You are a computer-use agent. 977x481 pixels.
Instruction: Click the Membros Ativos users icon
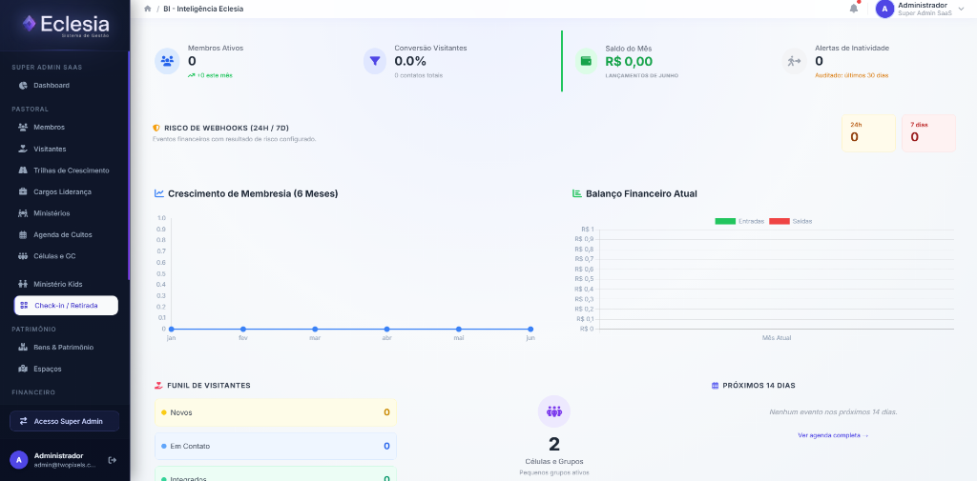167,61
